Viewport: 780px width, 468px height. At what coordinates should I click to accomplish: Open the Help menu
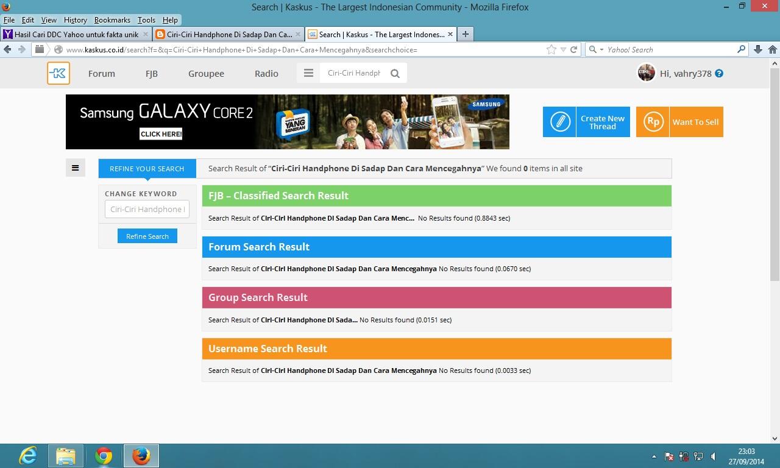[x=170, y=20]
